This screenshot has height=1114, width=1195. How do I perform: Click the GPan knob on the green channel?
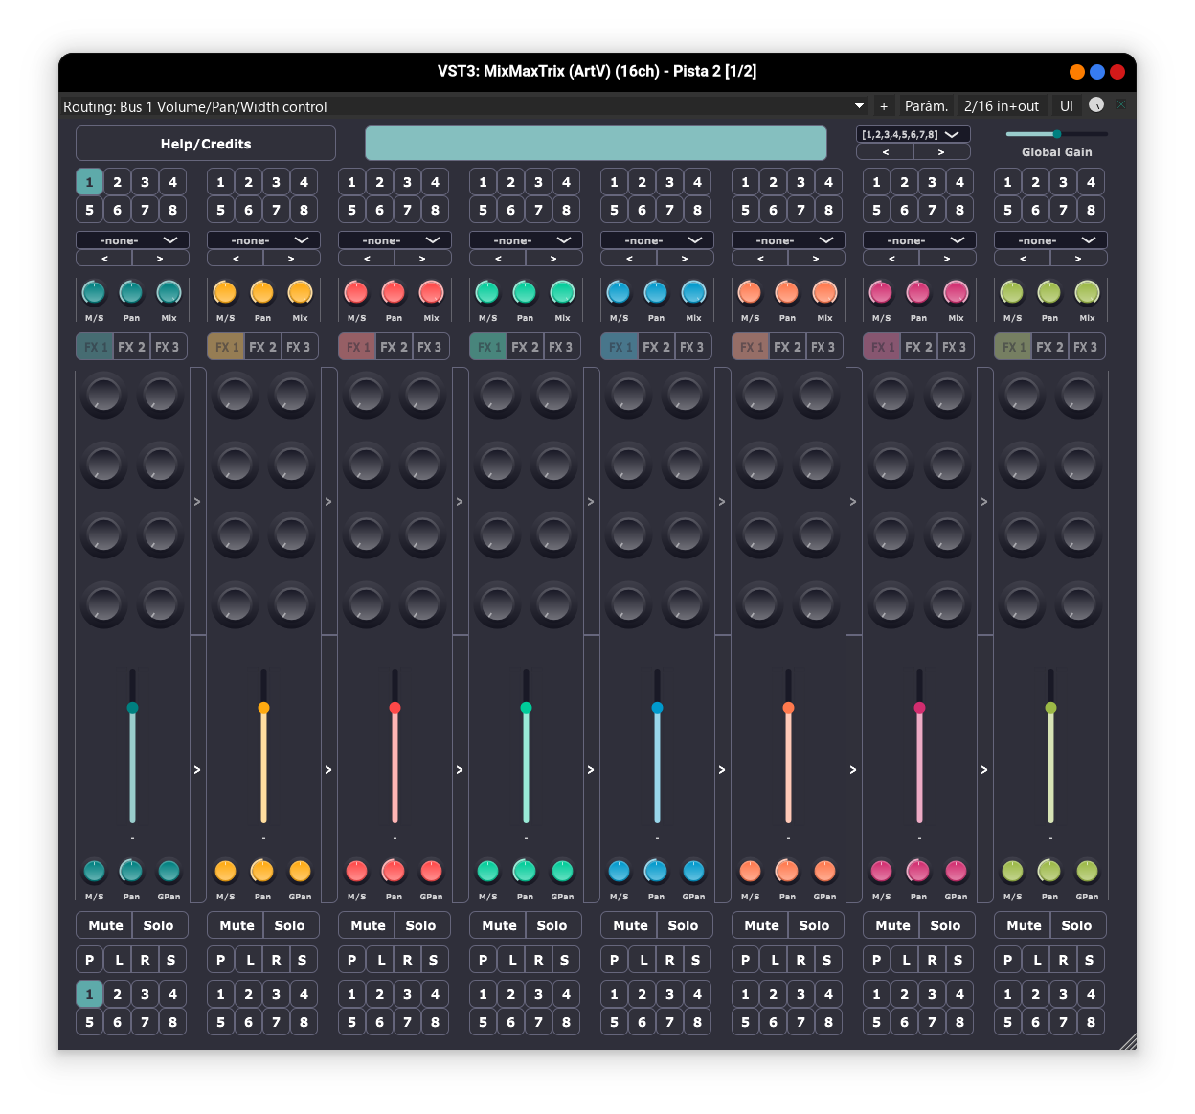click(562, 873)
